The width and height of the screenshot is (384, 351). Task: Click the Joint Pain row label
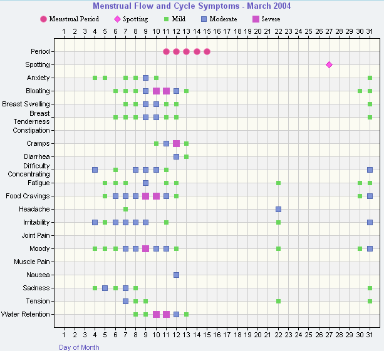(x=35, y=235)
